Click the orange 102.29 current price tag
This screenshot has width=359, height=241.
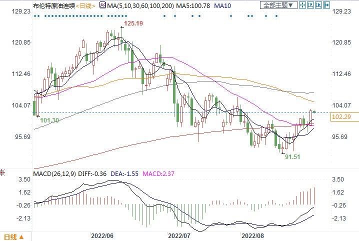tap(340, 117)
